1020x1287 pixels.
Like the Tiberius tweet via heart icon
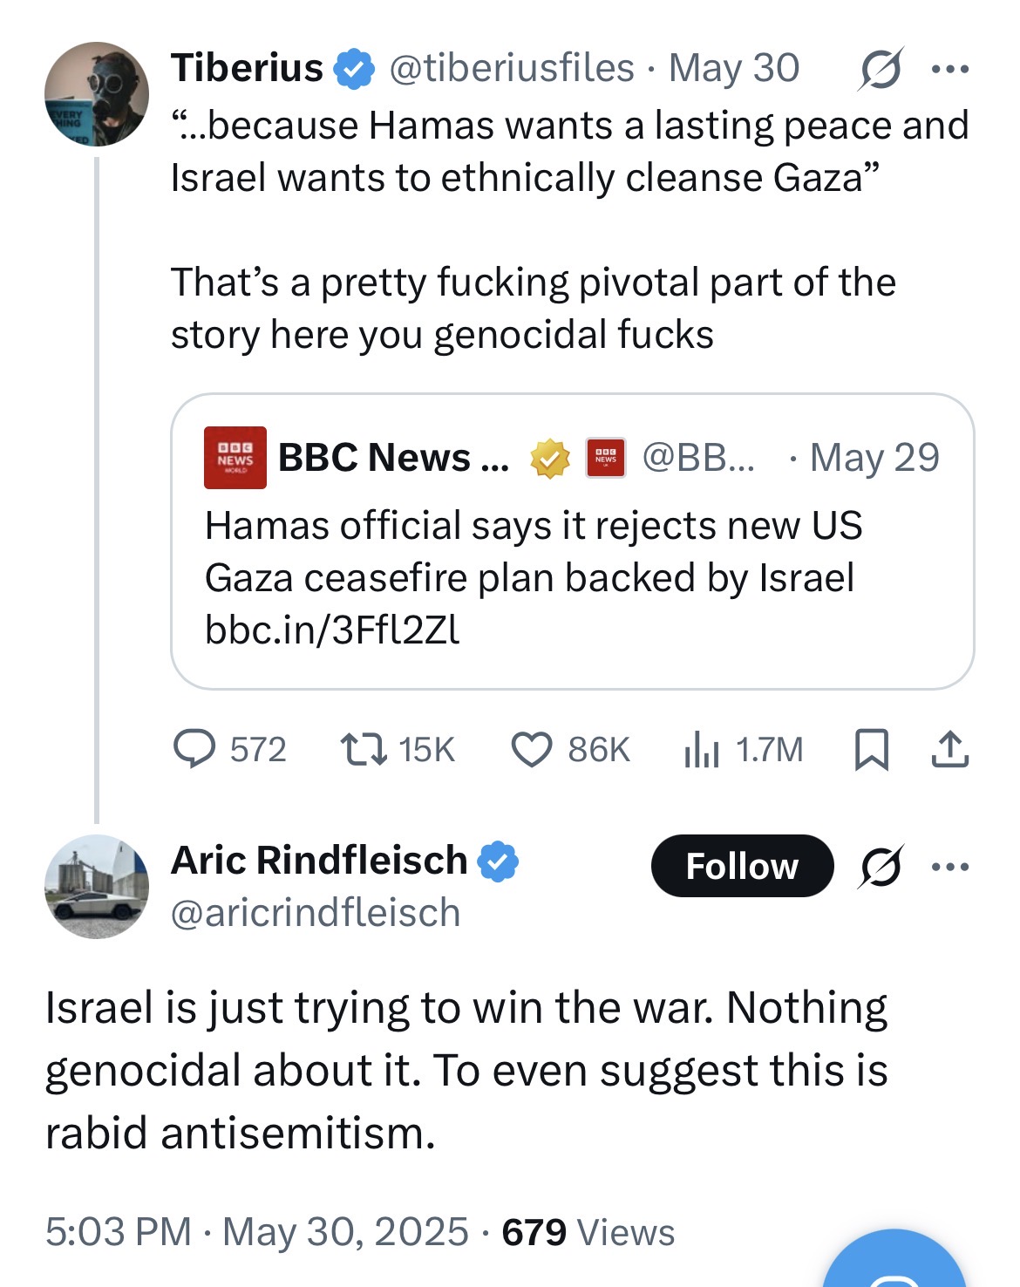pyautogui.click(x=531, y=750)
